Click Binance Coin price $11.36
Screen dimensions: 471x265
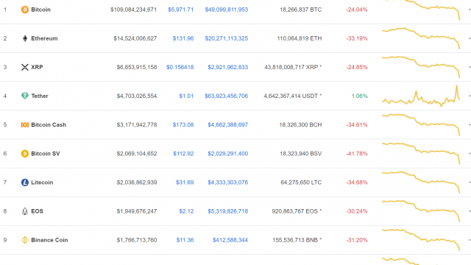[185, 240]
